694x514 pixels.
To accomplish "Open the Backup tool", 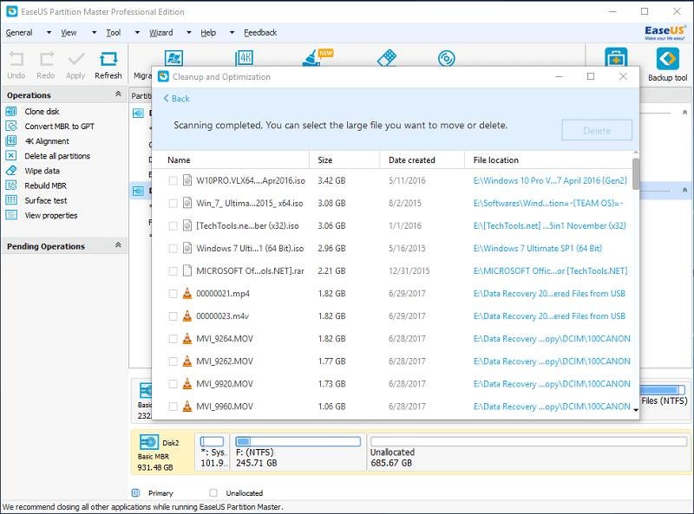I will [667, 65].
